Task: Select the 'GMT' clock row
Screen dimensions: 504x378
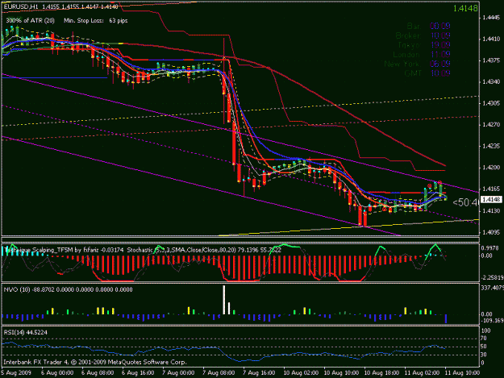Action: [x=427, y=73]
